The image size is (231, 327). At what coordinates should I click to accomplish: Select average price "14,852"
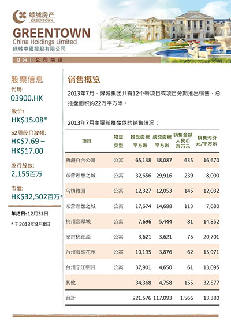[x=211, y=221]
